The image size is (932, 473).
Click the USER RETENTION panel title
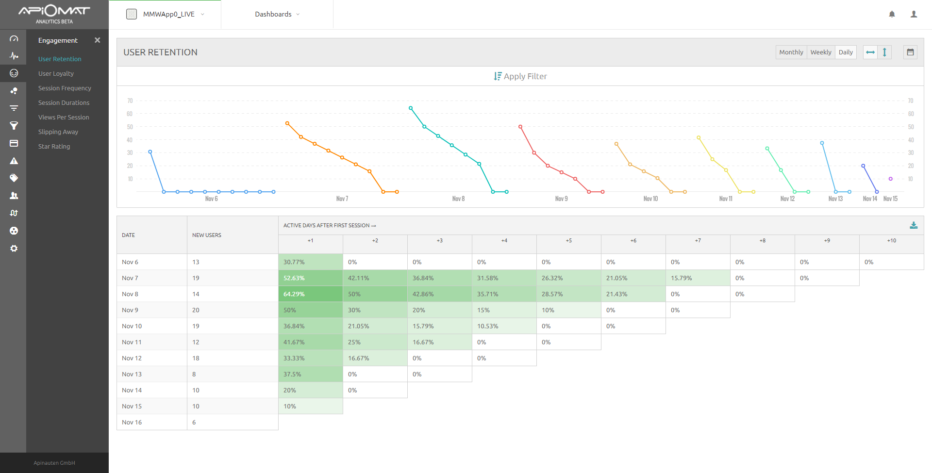[x=160, y=52]
